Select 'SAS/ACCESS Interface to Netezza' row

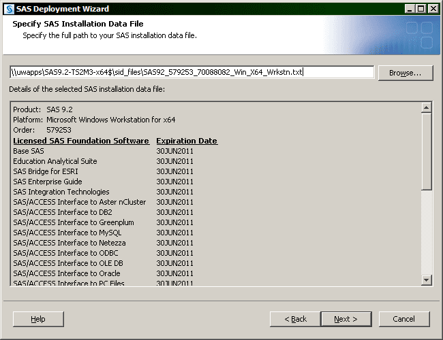[104, 243]
